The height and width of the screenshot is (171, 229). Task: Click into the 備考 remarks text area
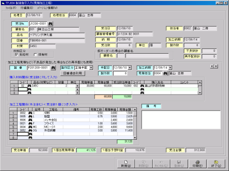(x=181, y=120)
